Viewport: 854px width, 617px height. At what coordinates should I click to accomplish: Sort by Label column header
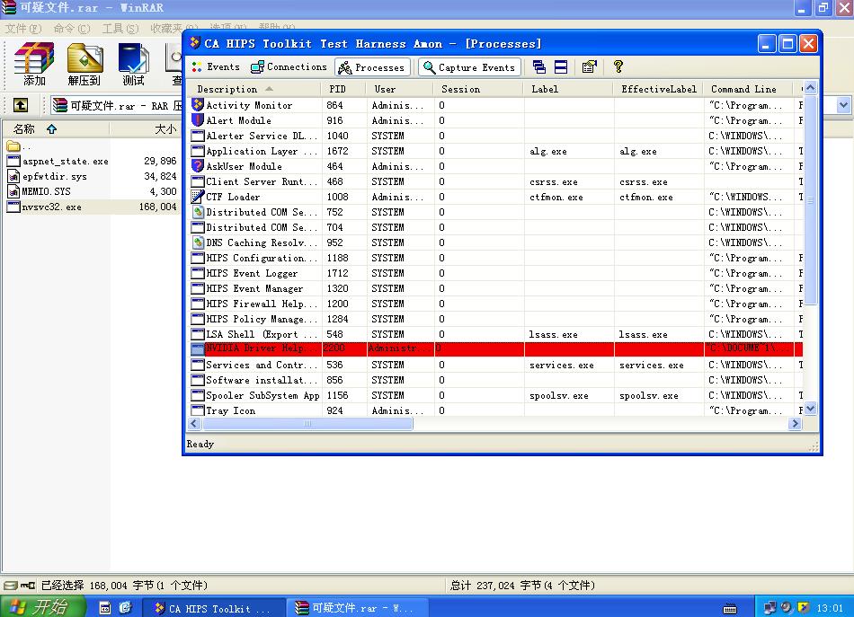coord(568,89)
